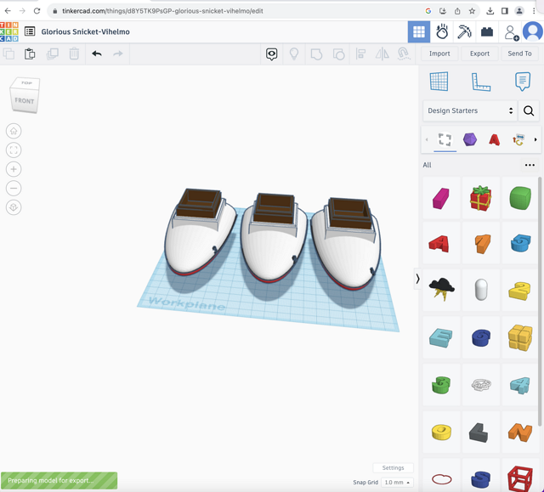This screenshot has height=492, width=544.
Task: Click the Home view button
Action: pos(14,131)
